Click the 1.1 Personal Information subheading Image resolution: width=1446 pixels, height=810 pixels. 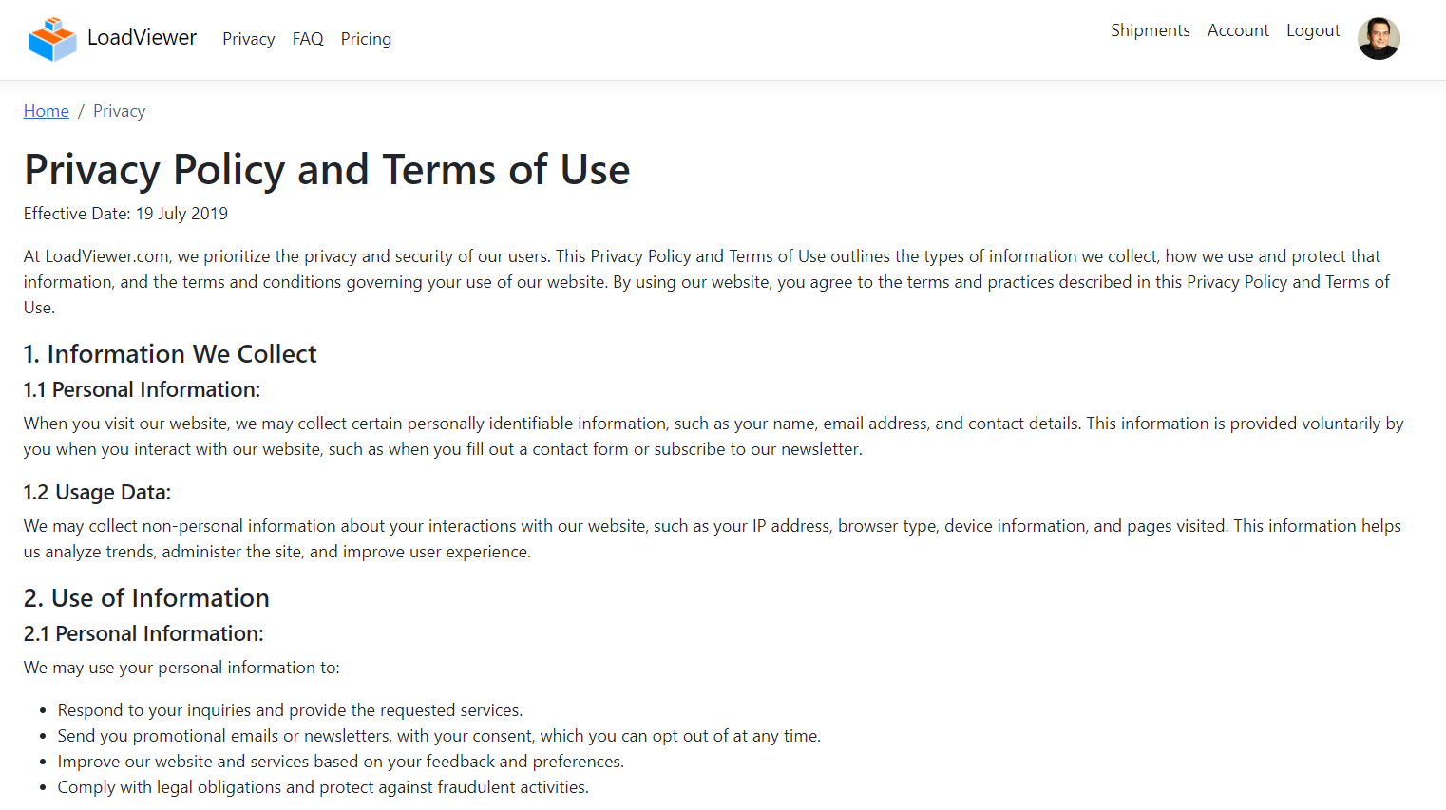pyautogui.click(x=141, y=389)
